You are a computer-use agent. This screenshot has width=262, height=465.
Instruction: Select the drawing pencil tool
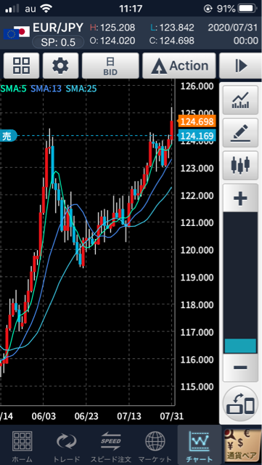coord(240,133)
